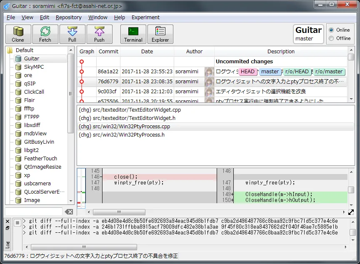Push commits using the Push button
Viewport: 360px width, 264px height.
coord(99,34)
